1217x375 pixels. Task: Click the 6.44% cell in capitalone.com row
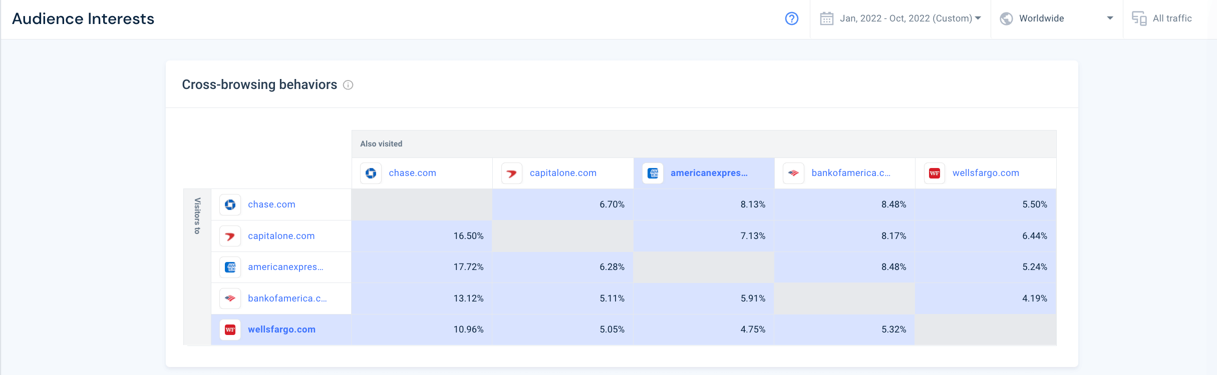tap(986, 236)
